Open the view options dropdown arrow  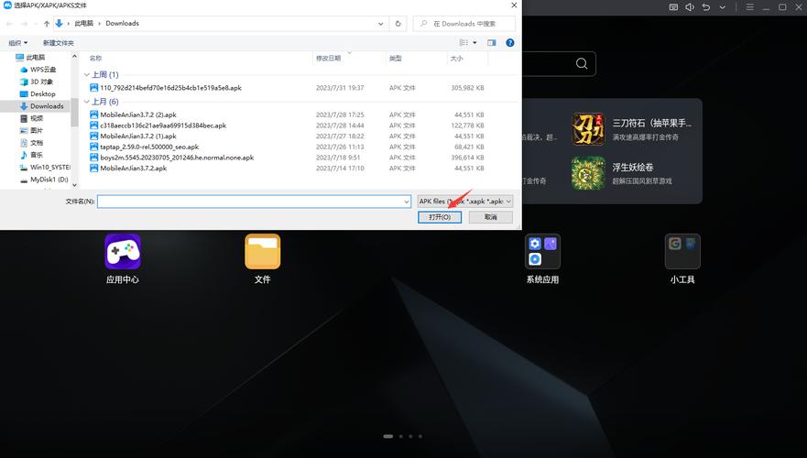point(474,43)
